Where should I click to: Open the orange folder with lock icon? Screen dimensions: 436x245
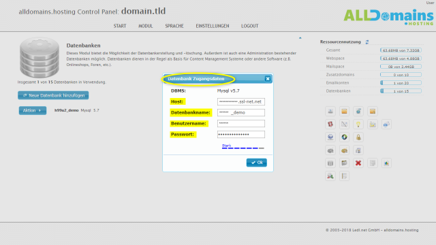[x=373, y=111]
